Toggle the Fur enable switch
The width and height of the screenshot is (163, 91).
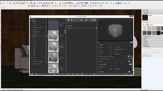tap(131, 42)
